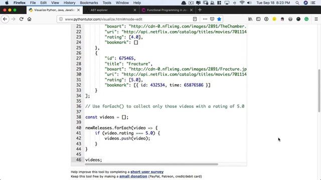Switch to Functional Programming tab
The height and width of the screenshot is (180, 321).
pos(167,10)
